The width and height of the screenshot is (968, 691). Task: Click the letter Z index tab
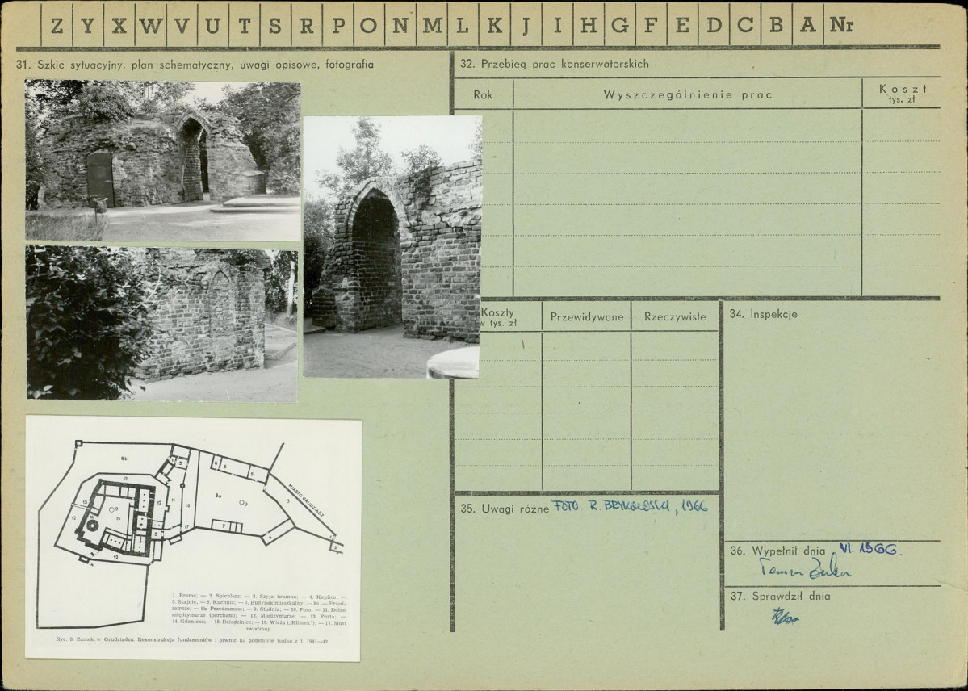click(x=57, y=25)
